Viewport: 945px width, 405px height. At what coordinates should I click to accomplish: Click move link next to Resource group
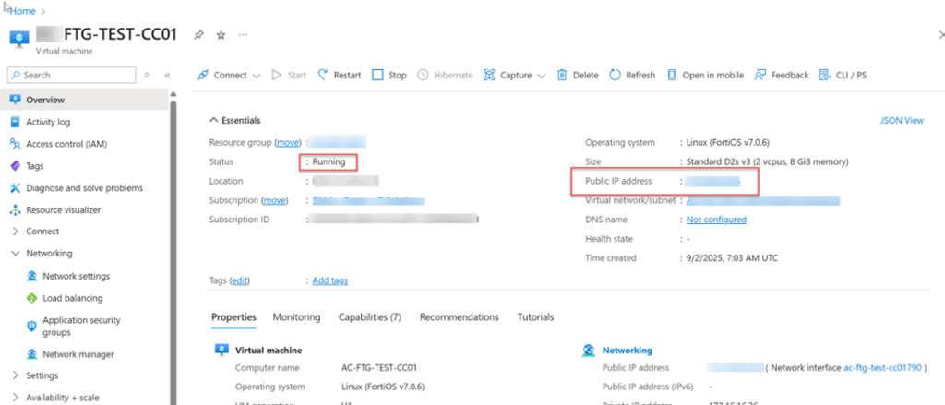coord(288,143)
